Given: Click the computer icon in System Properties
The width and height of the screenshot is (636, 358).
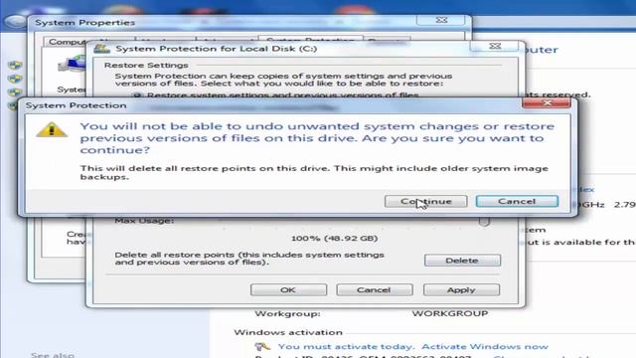Looking at the screenshot, I should (72, 64).
